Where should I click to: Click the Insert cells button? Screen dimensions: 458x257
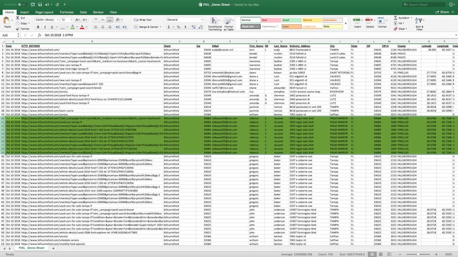357,23
